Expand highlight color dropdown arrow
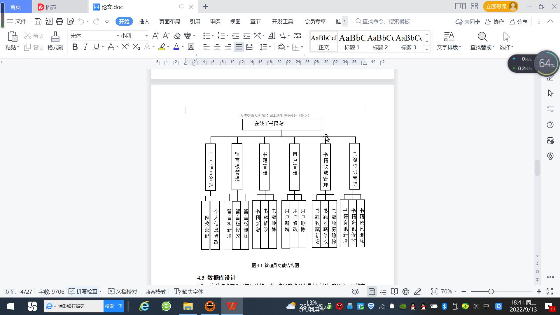 click(x=168, y=47)
